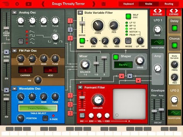
Task: Click routing button 2 for State Variable Filter
Action: (70, 30)
